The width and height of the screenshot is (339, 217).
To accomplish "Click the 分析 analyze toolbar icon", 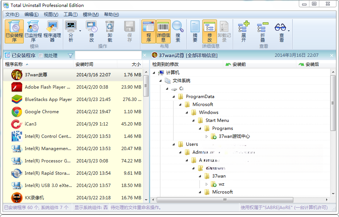I will (x=71, y=31).
